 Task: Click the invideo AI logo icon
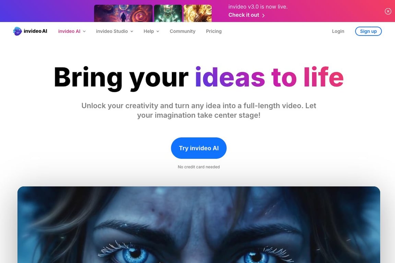pyautogui.click(x=17, y=31)
